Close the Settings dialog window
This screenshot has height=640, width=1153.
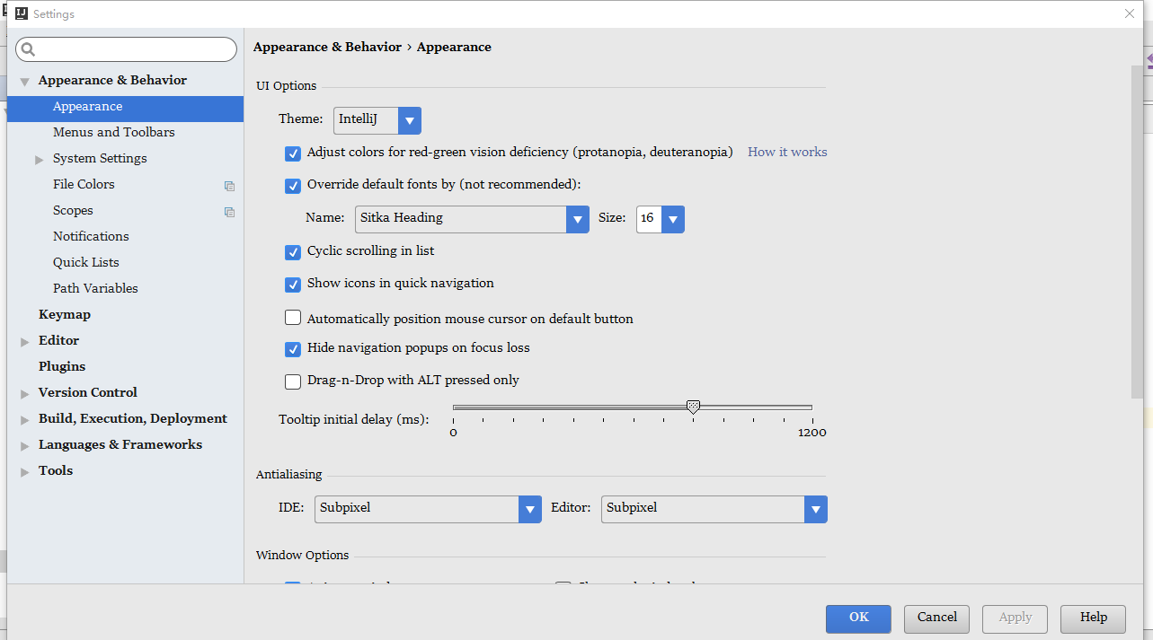(x=1130, y=13)
